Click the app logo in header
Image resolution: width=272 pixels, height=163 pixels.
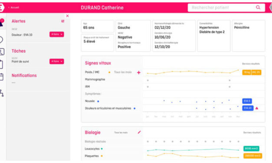(2, 7)
